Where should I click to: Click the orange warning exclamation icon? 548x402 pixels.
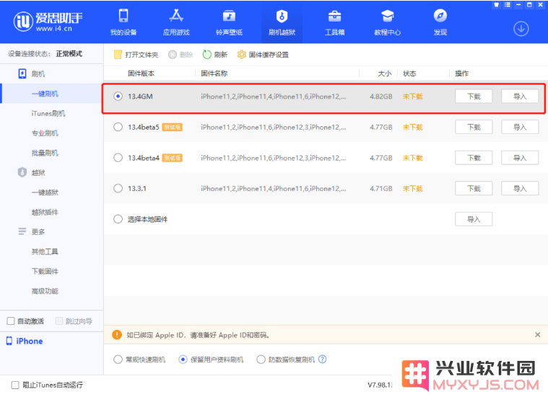coord(117,335)
